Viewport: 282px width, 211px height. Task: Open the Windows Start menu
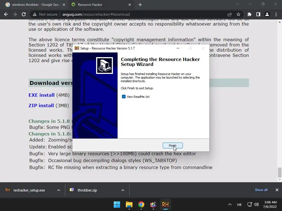[x=117, y=204]
